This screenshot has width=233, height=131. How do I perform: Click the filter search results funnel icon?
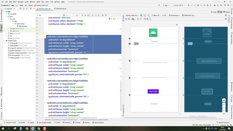pos(106,15)
